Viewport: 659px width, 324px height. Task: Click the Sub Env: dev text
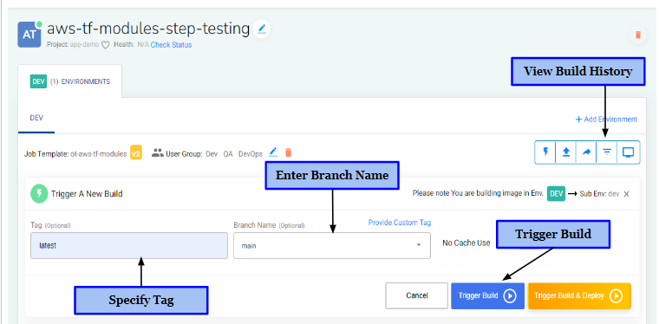(600, 194)
